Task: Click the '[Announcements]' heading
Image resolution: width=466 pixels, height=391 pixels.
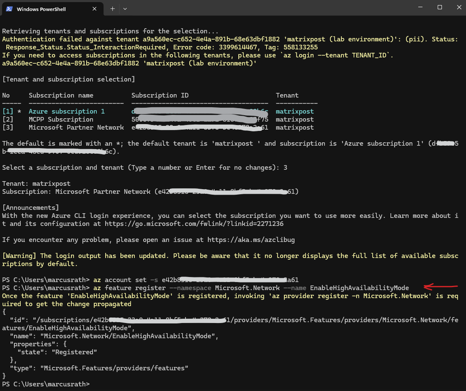Action: tap(30, 208)
